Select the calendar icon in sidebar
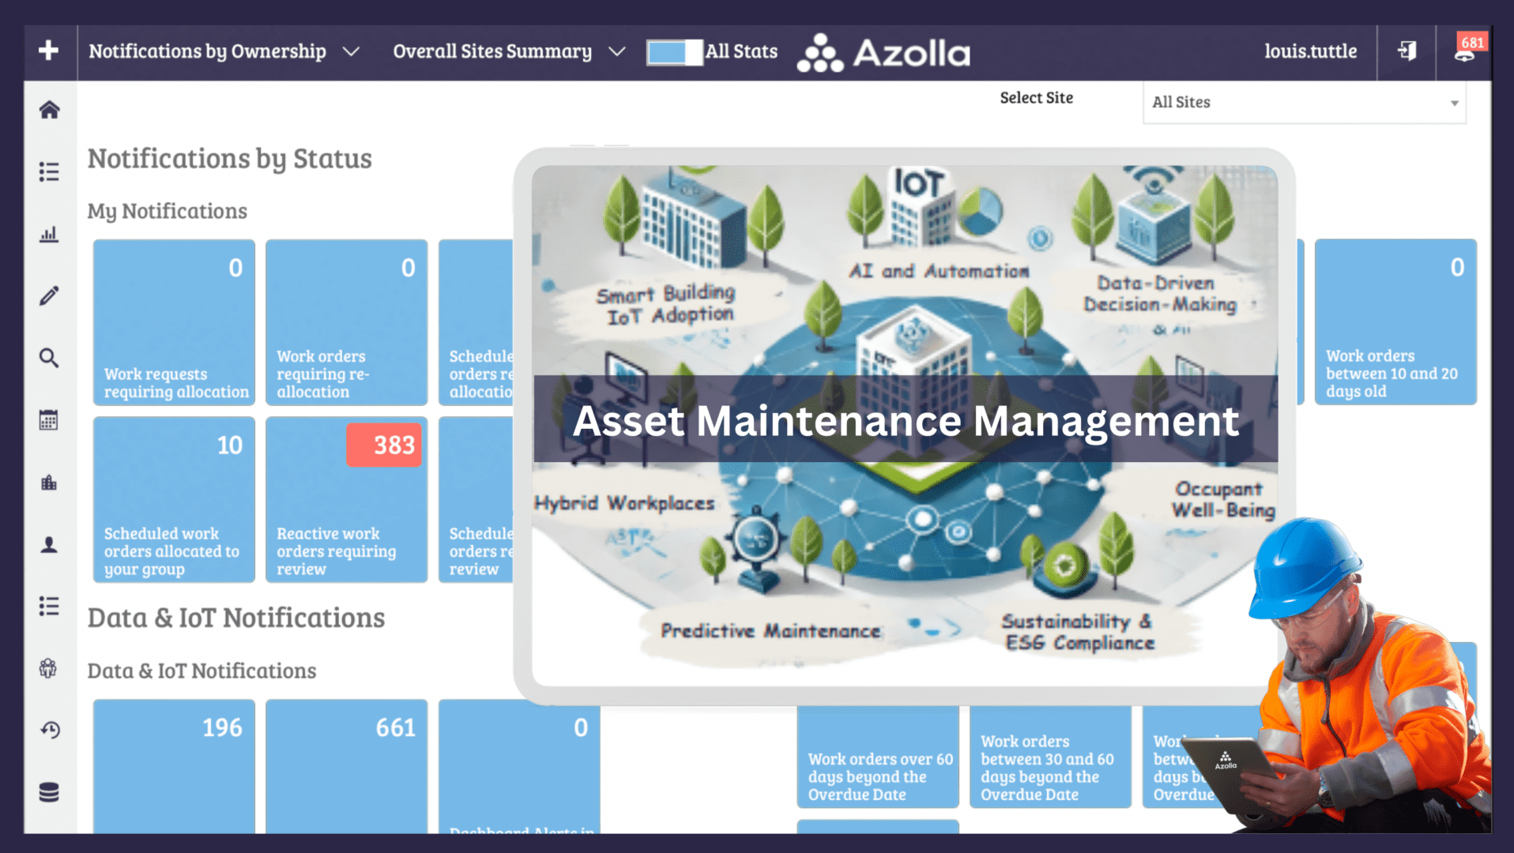Screen dimensions: 1514x853 click(x=49, y=420)
